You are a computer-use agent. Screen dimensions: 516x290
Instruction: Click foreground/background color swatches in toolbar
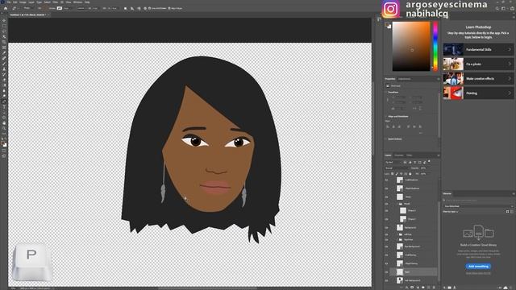(x=4, y=144)
